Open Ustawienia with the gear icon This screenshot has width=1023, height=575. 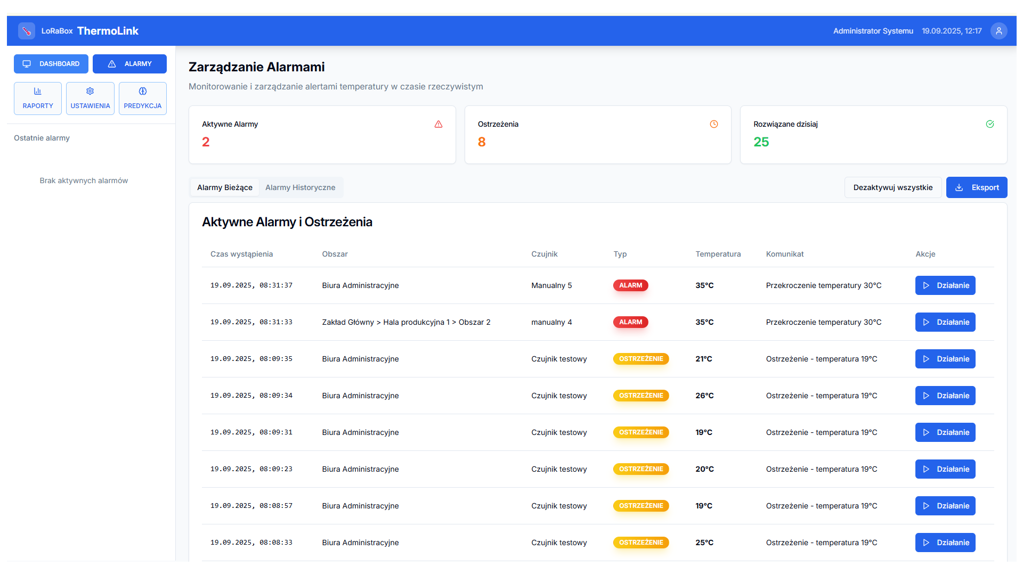(90, 98)
